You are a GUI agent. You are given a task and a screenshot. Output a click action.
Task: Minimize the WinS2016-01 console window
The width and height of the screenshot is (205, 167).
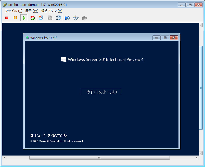click(x=182, y=5)
